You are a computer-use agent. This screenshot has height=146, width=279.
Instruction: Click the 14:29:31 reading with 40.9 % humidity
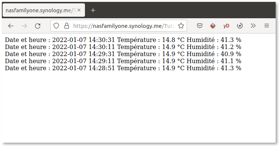pos(123,54)
